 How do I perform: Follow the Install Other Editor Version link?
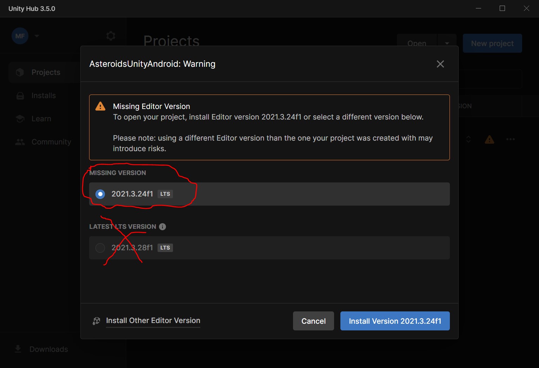tap(153, 321)
